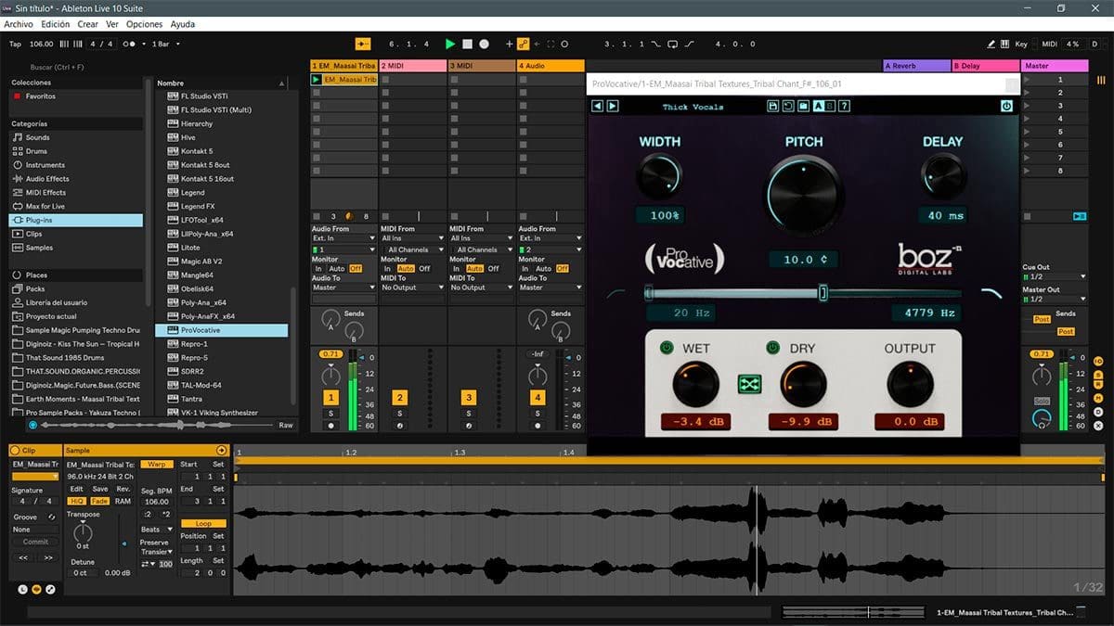Toggle the DRY power indicator in ProVocative
The width and height of the screenshot is (1114, 626).
click(x=772, y=348)
